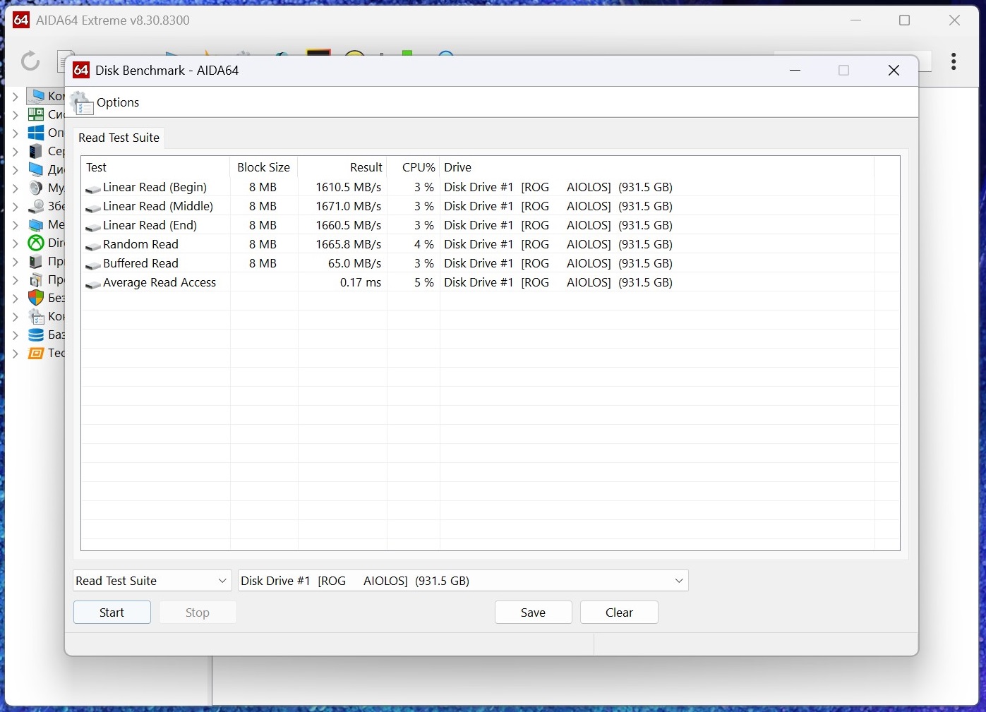Click the 'Random Read' test name
Screen dimensions: 986x712
tap(140, 244)
